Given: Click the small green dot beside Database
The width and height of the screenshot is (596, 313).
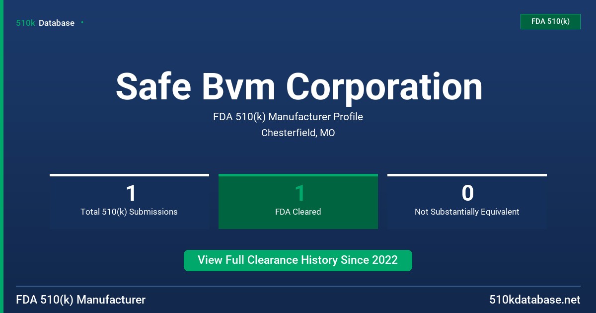Looking at the screenshot, I should point(82,22).
